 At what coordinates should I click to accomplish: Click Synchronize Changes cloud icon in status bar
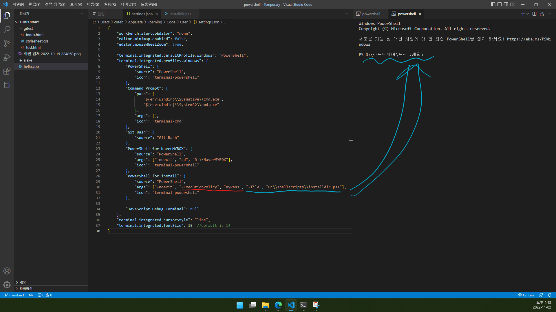coord(31,295)
